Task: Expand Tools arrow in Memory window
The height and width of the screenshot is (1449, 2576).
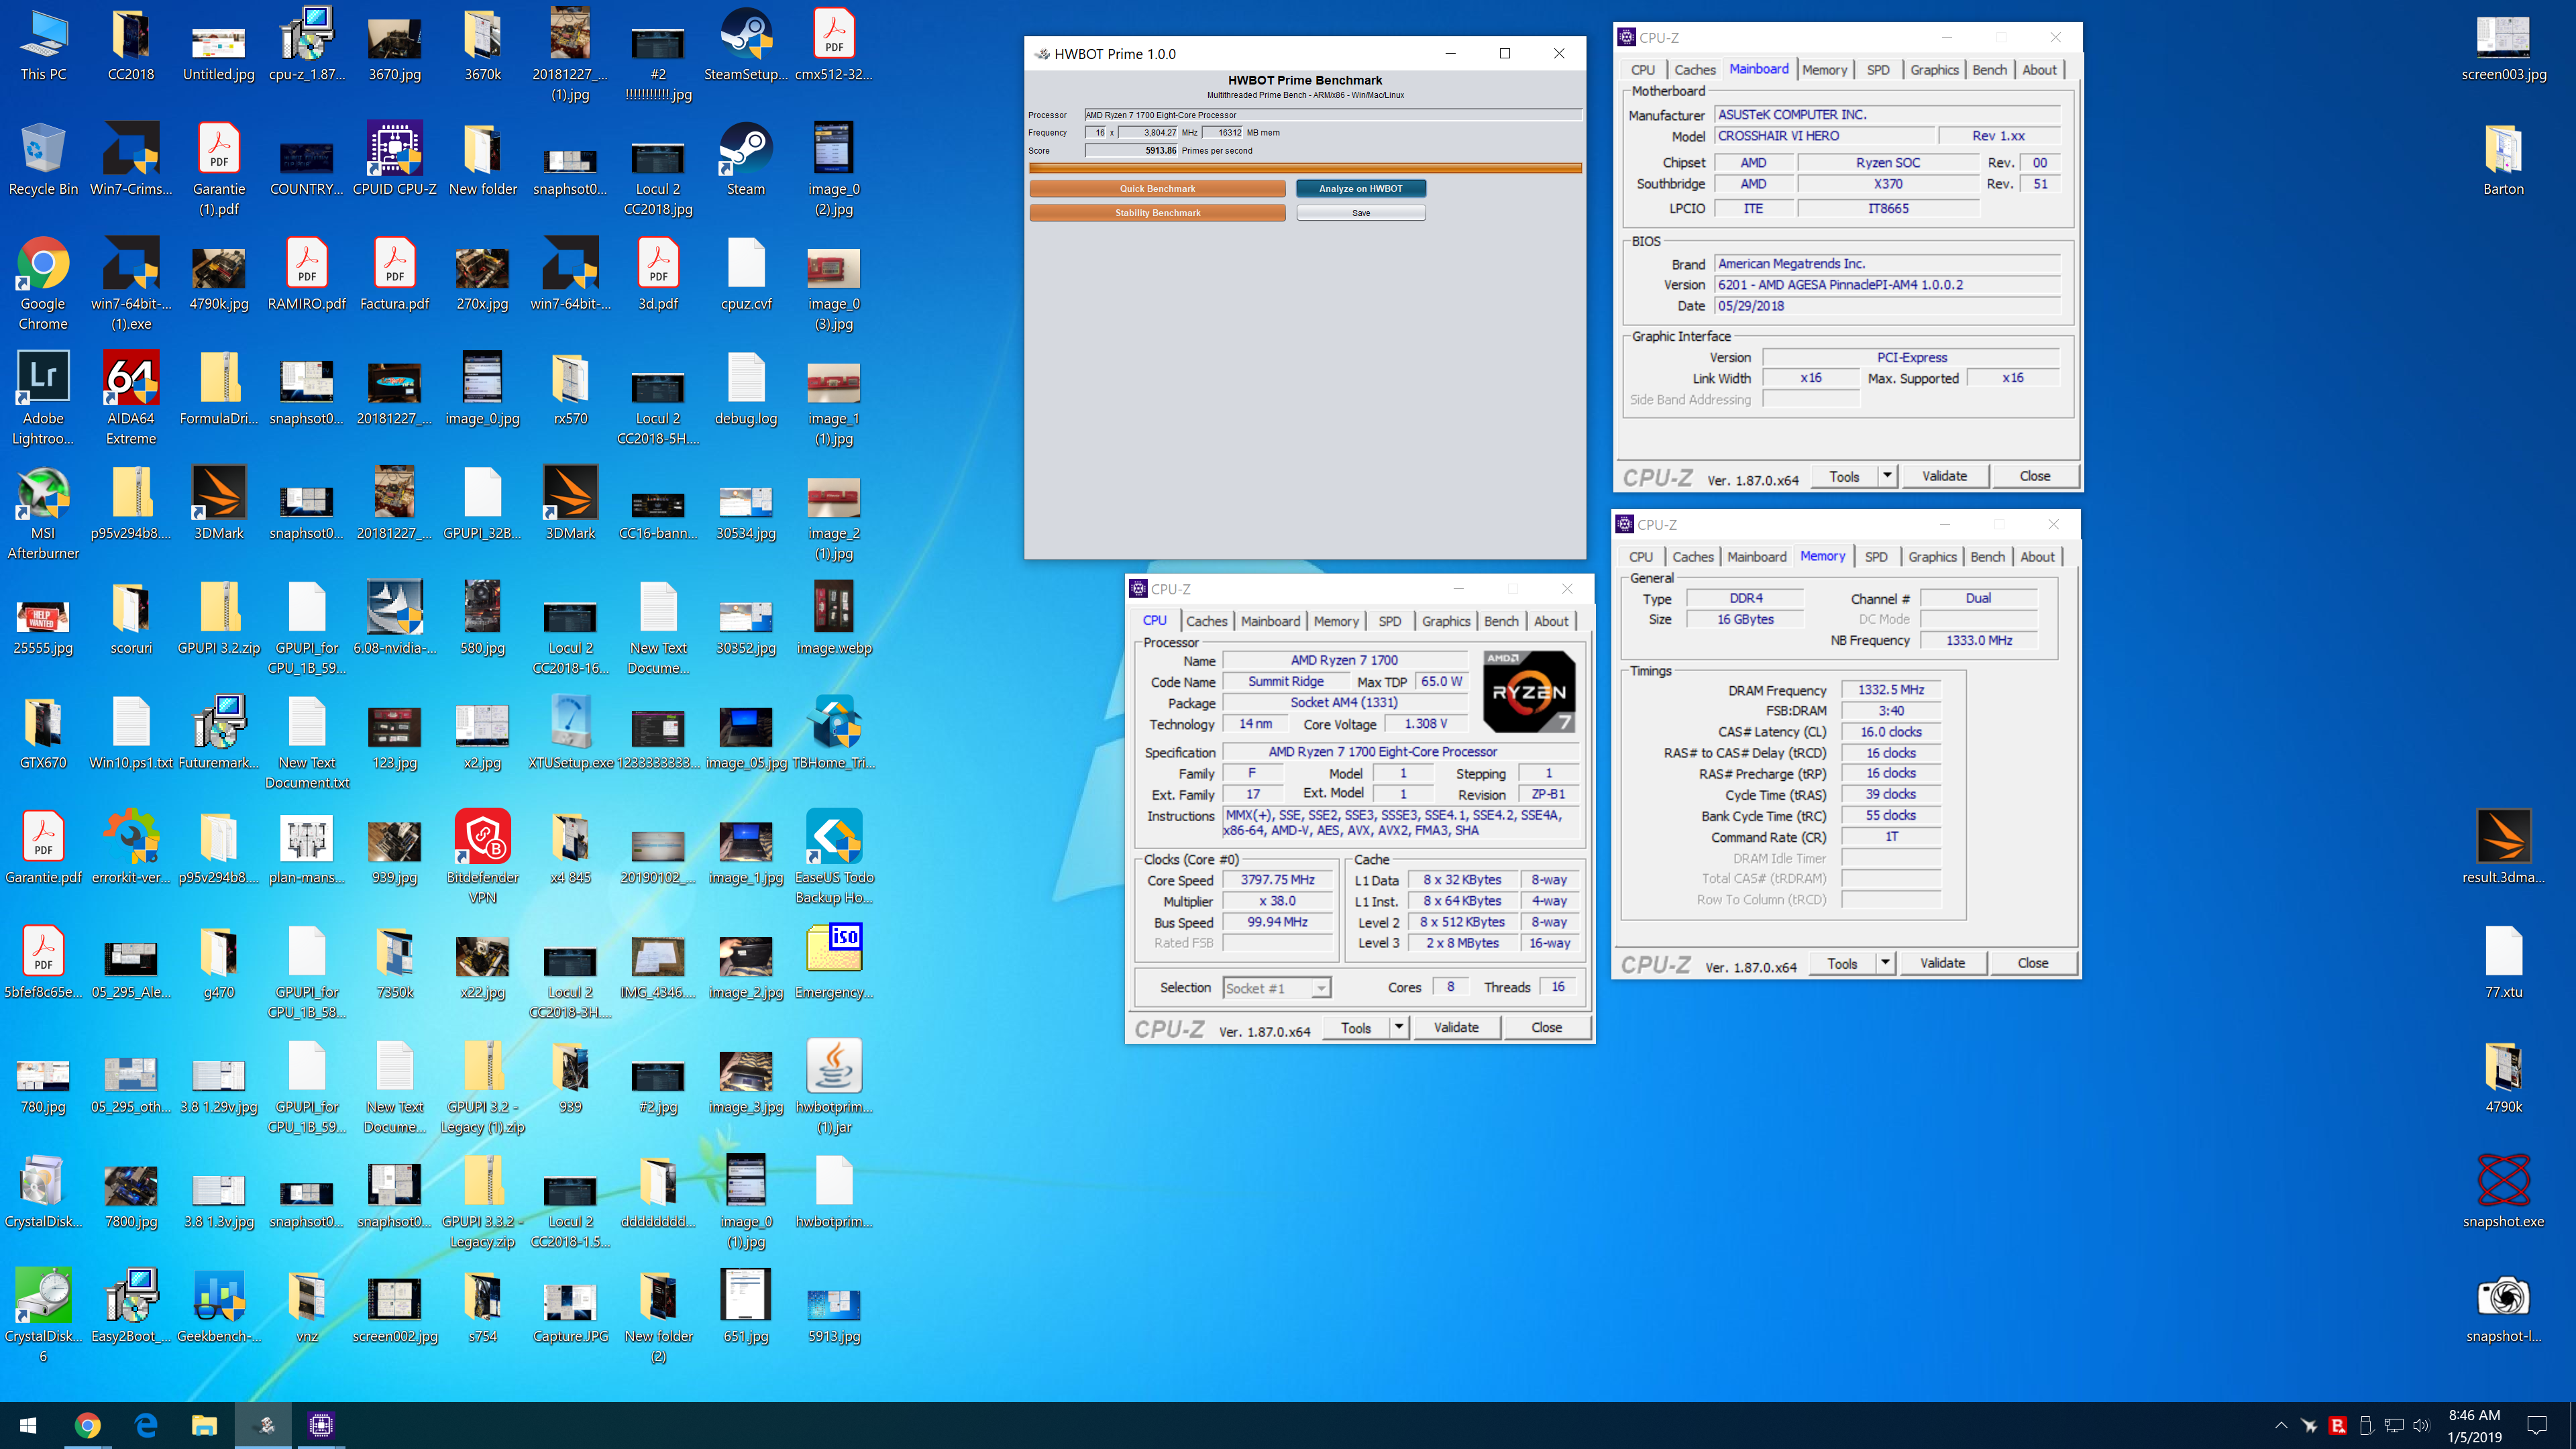Action: click(x=1885, y=963)
